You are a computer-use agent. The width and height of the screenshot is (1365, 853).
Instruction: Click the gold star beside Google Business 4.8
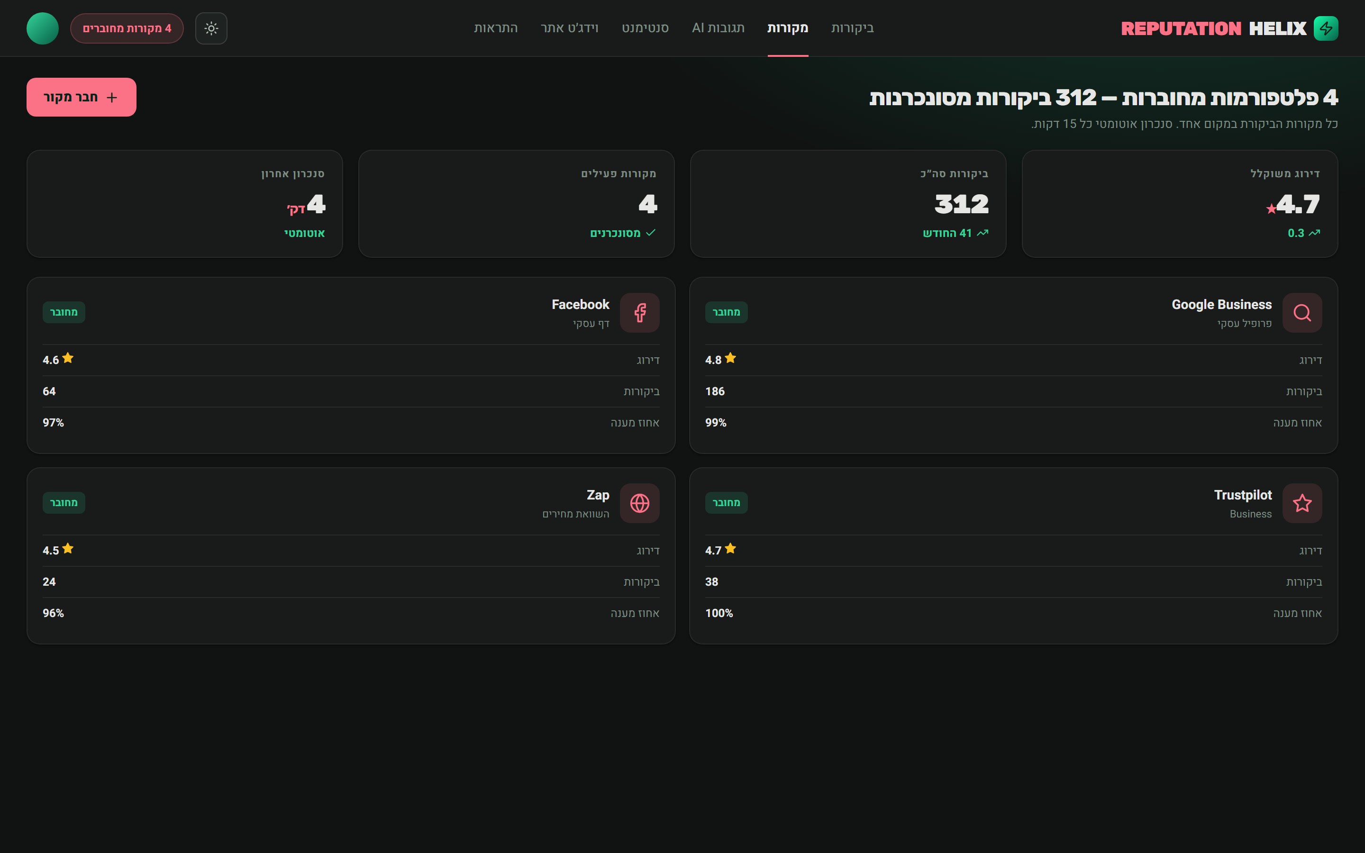730,358
